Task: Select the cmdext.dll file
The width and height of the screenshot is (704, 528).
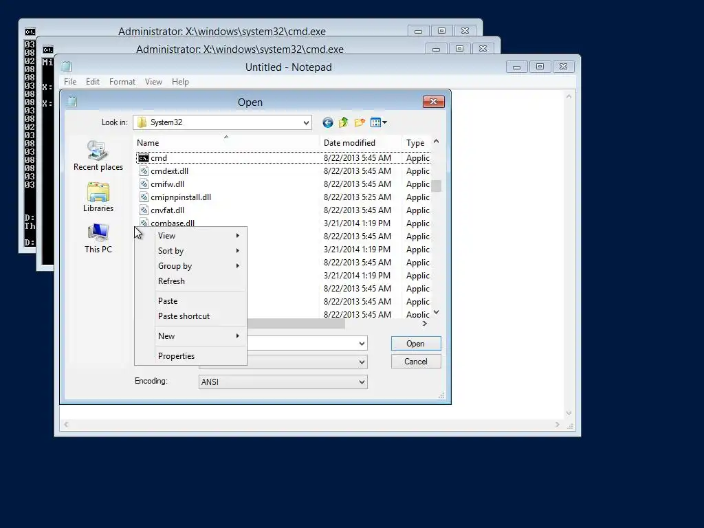Action: point(169,171)
